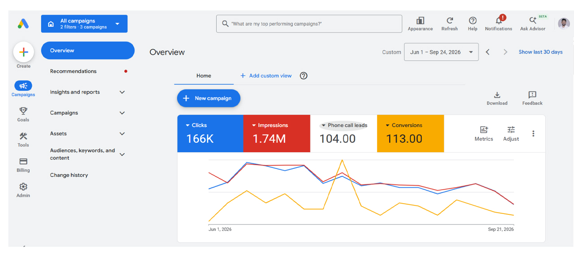Open the All campaigns dropdown

(x=84, y=24)
